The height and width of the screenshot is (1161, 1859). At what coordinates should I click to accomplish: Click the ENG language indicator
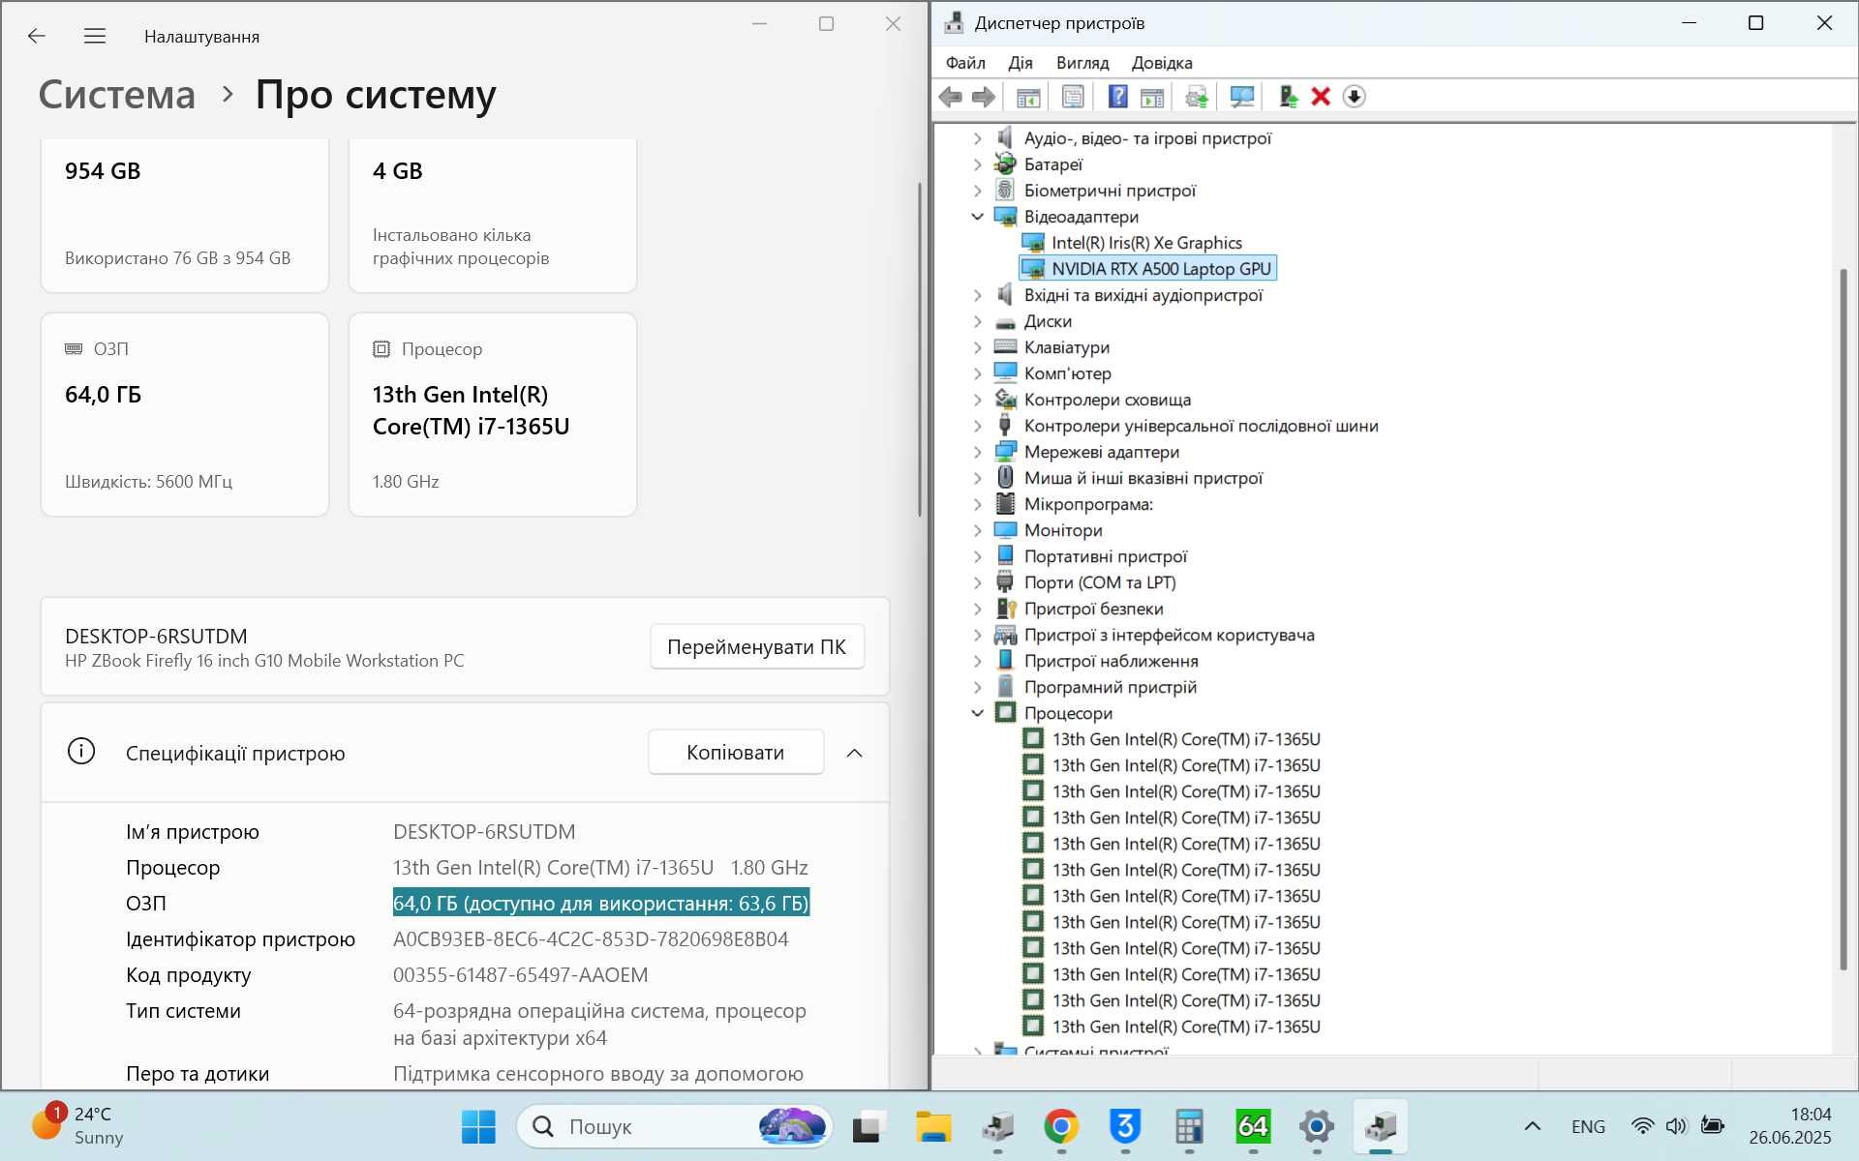1588,1126
